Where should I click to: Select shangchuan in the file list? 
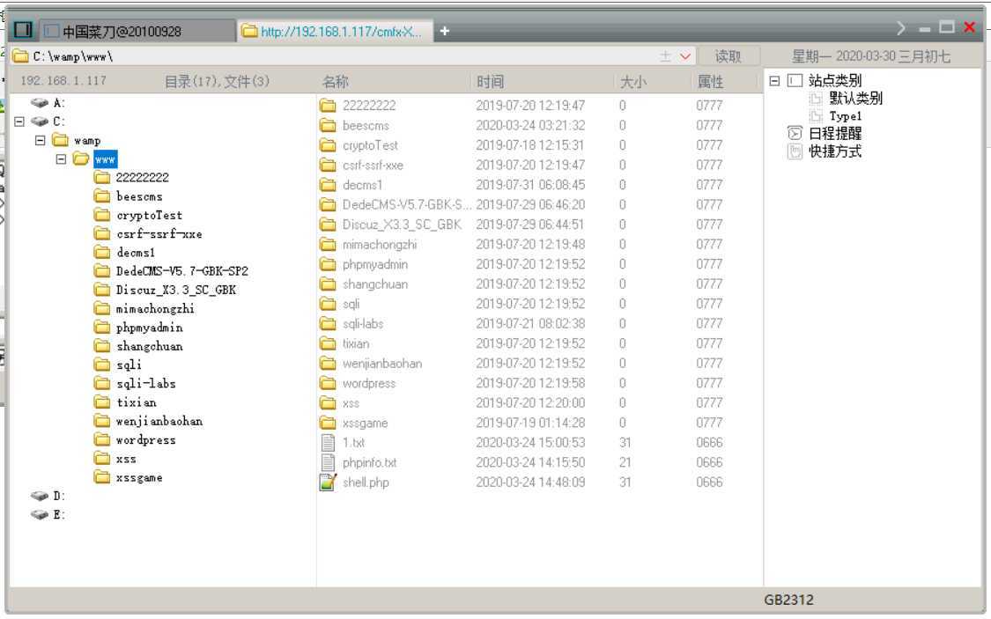click(374, 284)
